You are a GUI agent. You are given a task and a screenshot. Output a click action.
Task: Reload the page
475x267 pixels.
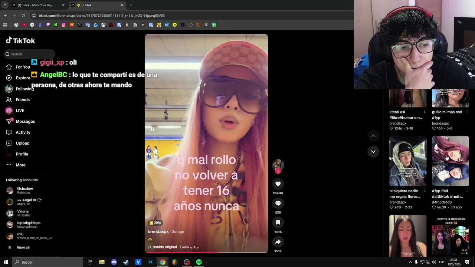[x=23, y=16]
